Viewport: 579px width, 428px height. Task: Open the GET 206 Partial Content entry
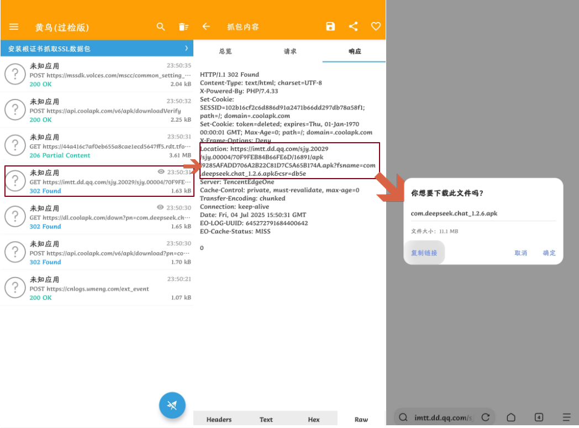point(97,145)
